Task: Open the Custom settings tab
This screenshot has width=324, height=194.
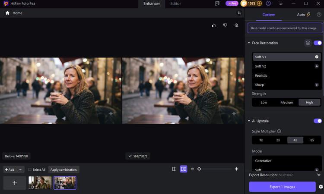Action: point(269,14)
